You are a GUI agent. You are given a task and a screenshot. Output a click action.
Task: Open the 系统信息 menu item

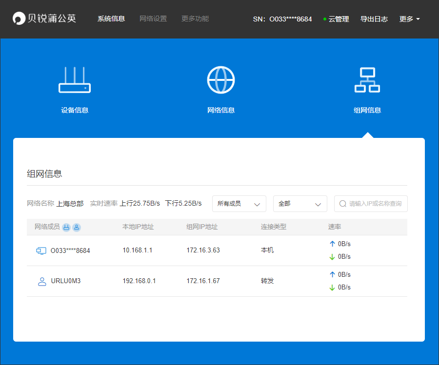(x=111, y=19)
